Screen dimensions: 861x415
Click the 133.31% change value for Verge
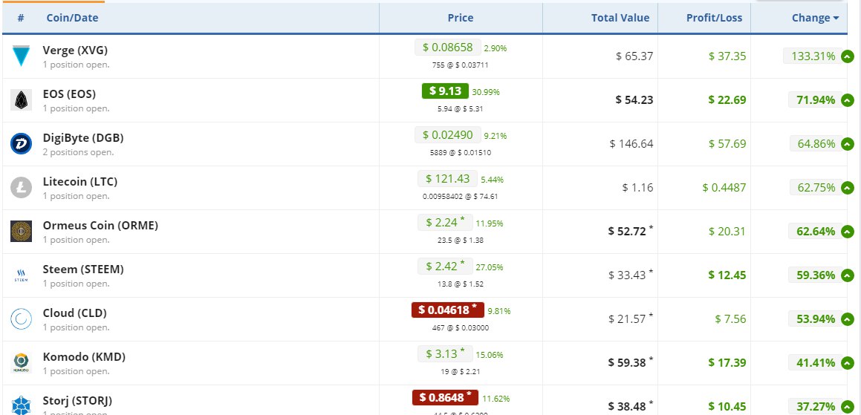tap(813, 56)
